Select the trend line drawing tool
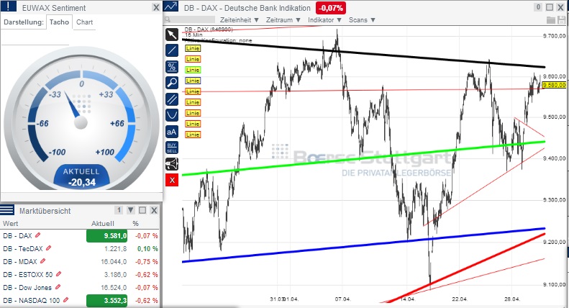Screen dimensions: 569x308 (172, 50)
